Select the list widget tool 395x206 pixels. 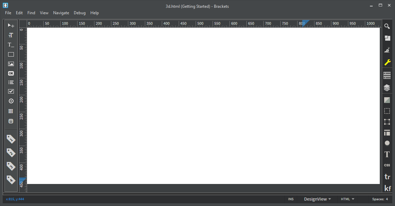11,82
